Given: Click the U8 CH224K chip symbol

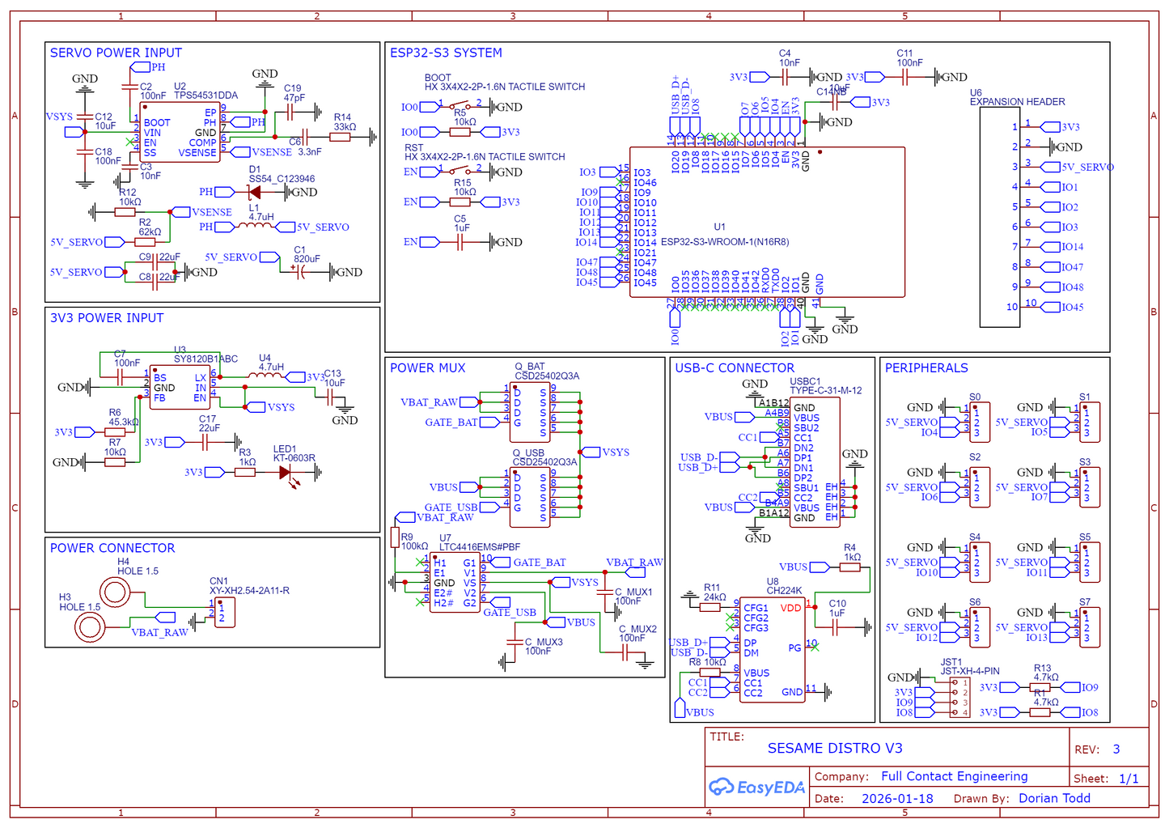Looking at the screenshot, I should click(x=772, y=651).
